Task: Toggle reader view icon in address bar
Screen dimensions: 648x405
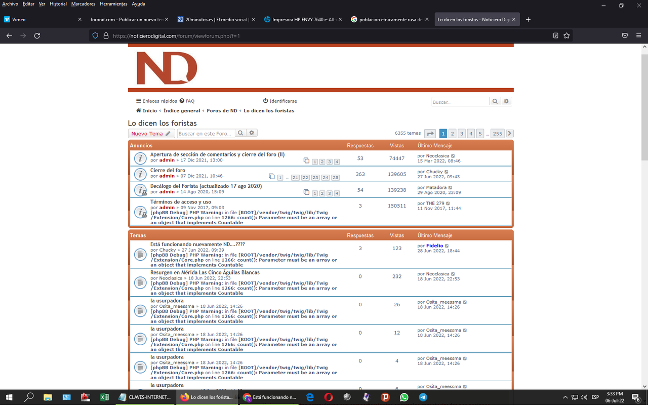Action: 555,36
